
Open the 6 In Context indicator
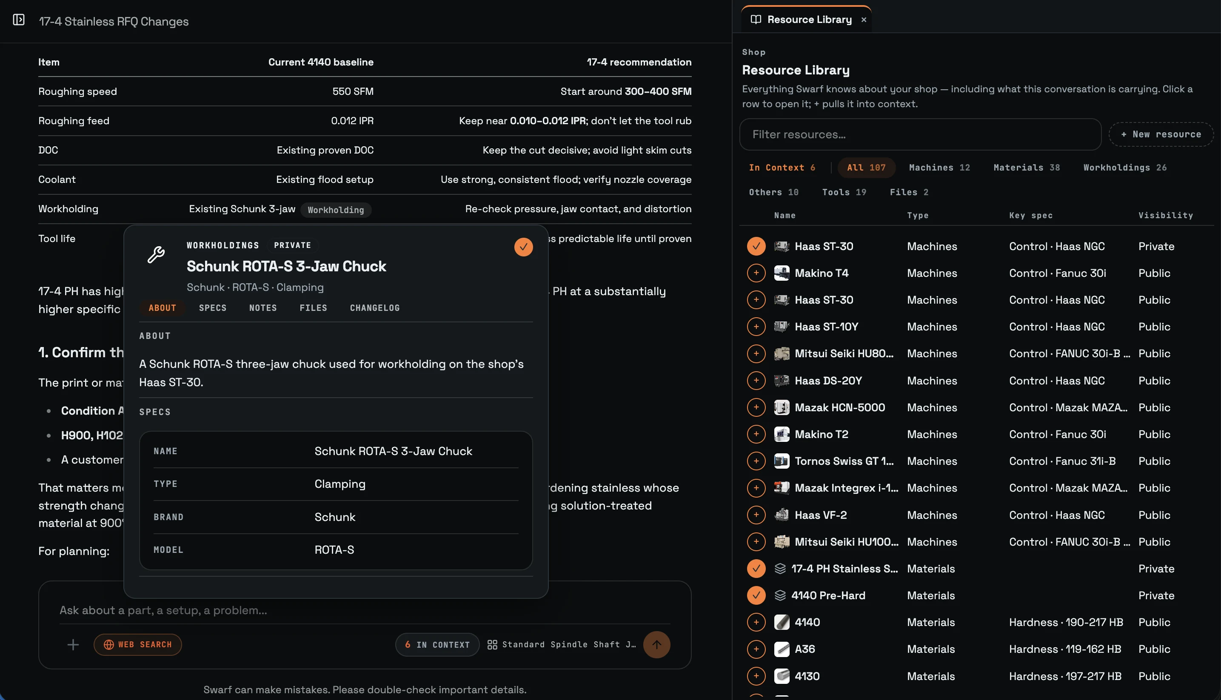[x=437, y=645]
